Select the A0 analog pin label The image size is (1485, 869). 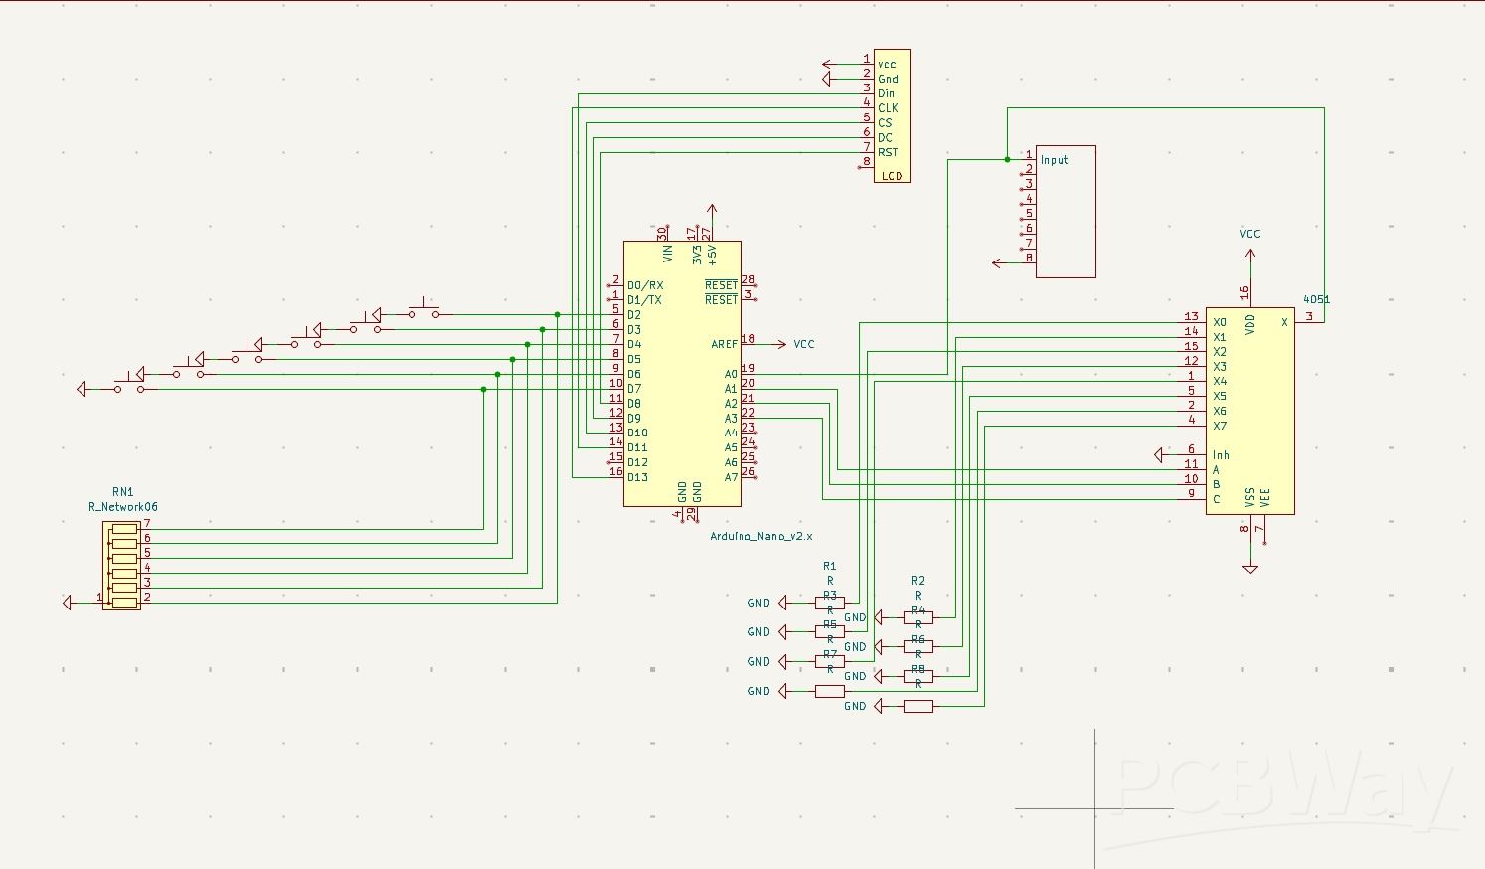tap(732, 374)
